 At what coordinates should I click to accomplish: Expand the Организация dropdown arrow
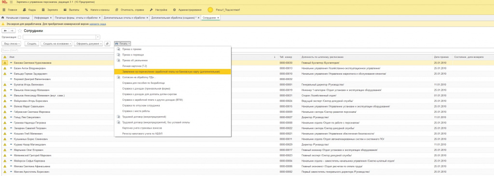[x=97, y=37]
